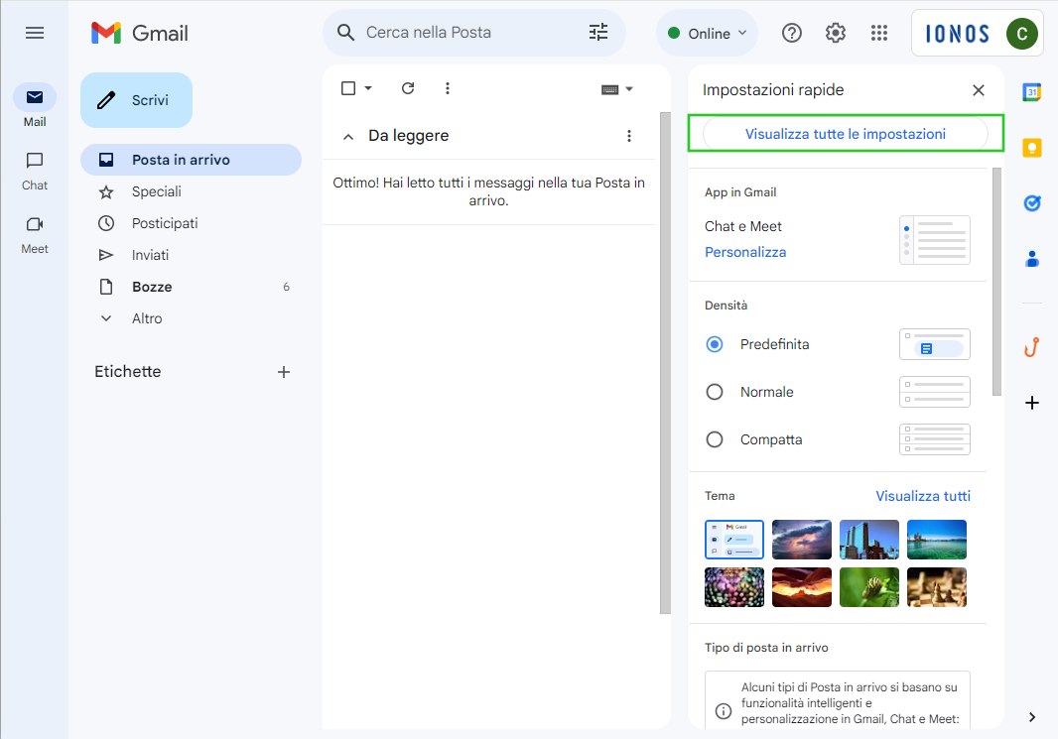Select Compatta density radio button
Image resolution: width=1058 pixels, height=739 pixels.
(714, 439)
